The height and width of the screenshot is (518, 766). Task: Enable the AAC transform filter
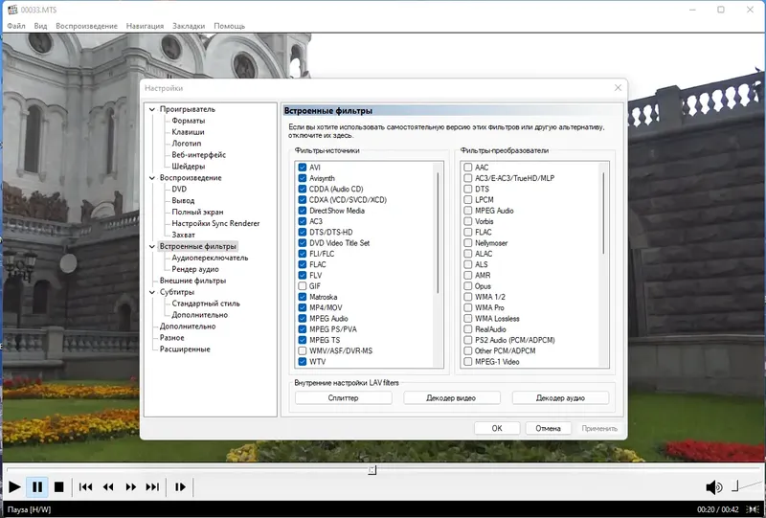point(468,168)
